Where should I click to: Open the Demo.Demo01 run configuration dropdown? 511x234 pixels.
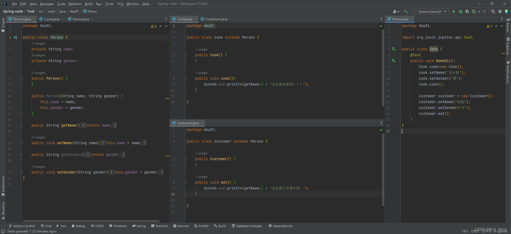430,11
